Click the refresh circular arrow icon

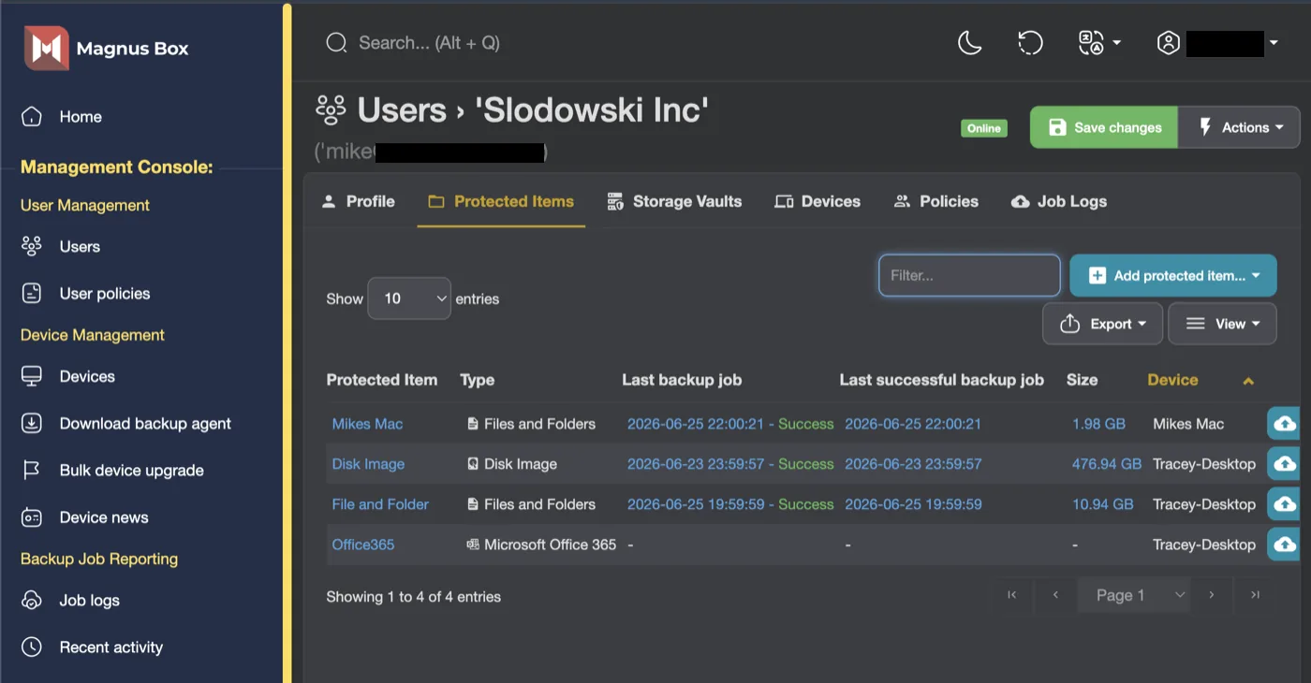[1030, 43]
